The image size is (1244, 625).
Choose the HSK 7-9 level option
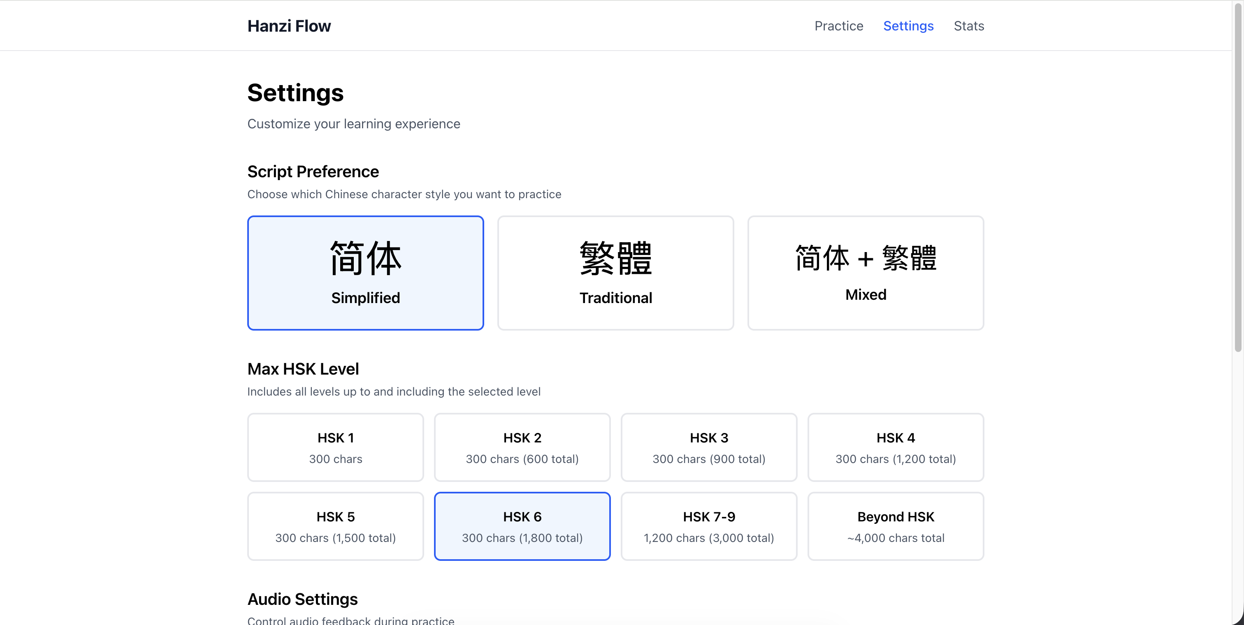[708, 525]
